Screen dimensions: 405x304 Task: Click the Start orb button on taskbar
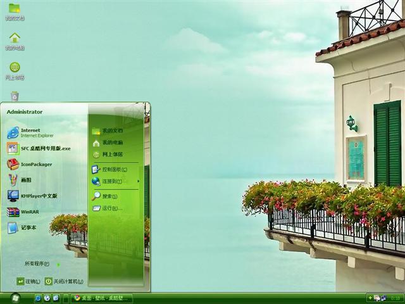point(15,298)
